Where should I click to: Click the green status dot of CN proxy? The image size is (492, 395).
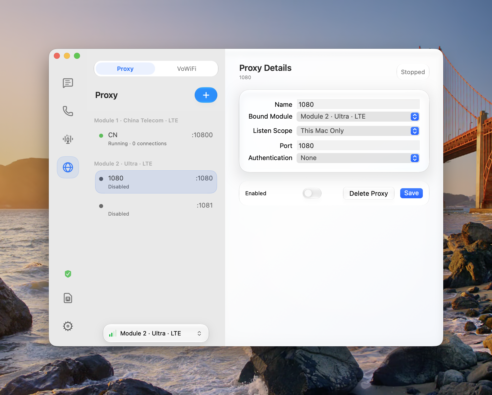(101, 136)
